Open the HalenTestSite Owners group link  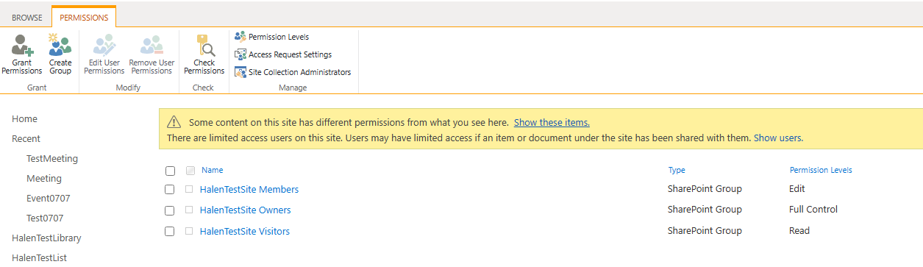tap(245, 210)
